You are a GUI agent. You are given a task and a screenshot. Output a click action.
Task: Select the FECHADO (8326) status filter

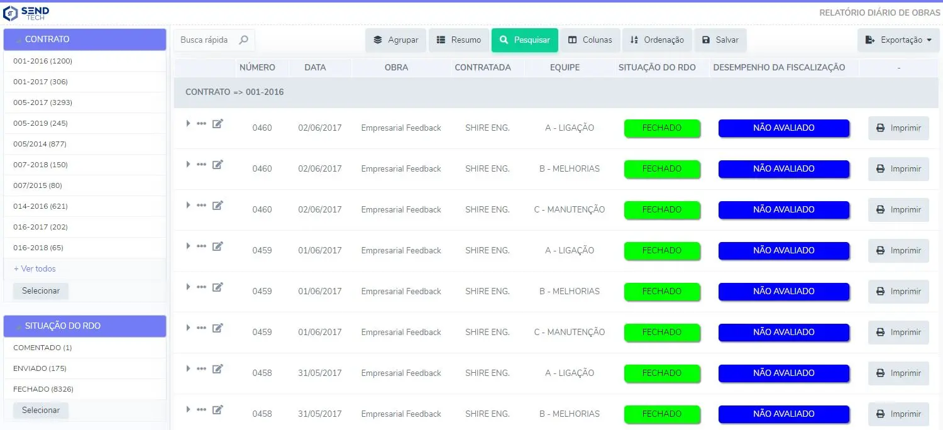pyautogui.click(x=43, y=389)
